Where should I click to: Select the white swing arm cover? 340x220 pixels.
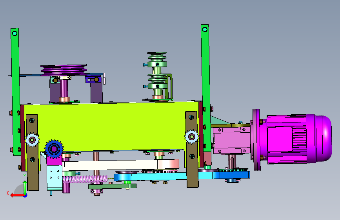pyautogui.click(x=120, y=165)
